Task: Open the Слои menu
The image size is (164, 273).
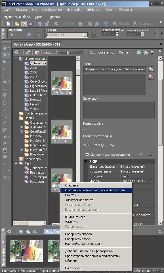Action: click(x=110, y=10)
